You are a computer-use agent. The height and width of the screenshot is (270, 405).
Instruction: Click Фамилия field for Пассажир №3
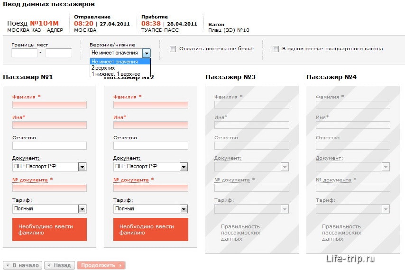point(251,104)
